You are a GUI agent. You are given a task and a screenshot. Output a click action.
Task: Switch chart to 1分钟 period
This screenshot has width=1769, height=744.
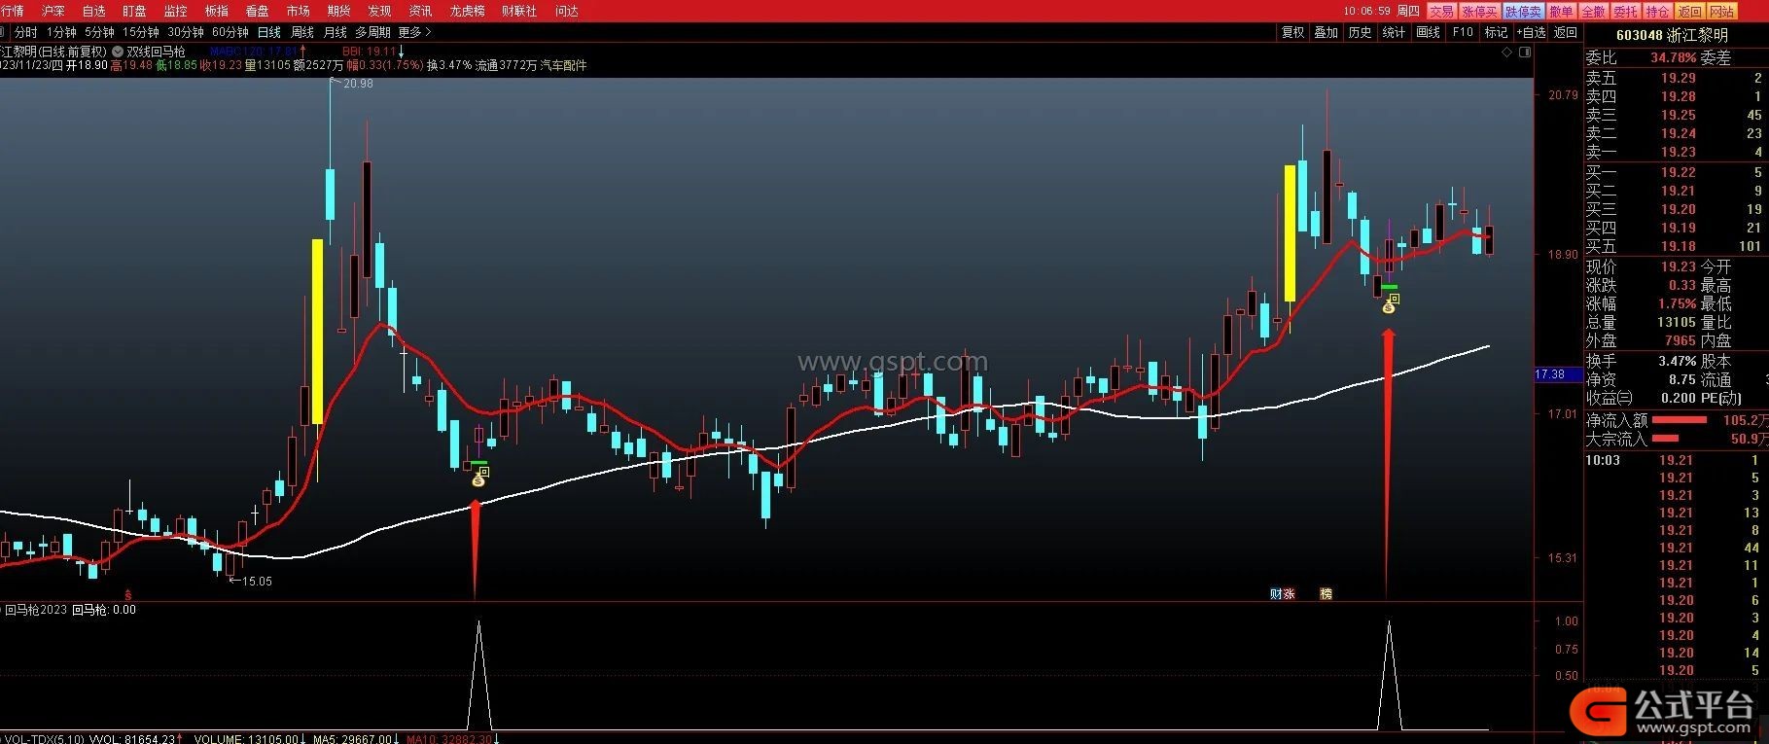coord(61,32)
